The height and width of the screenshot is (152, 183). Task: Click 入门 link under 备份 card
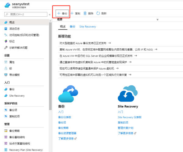coord(61,112)
